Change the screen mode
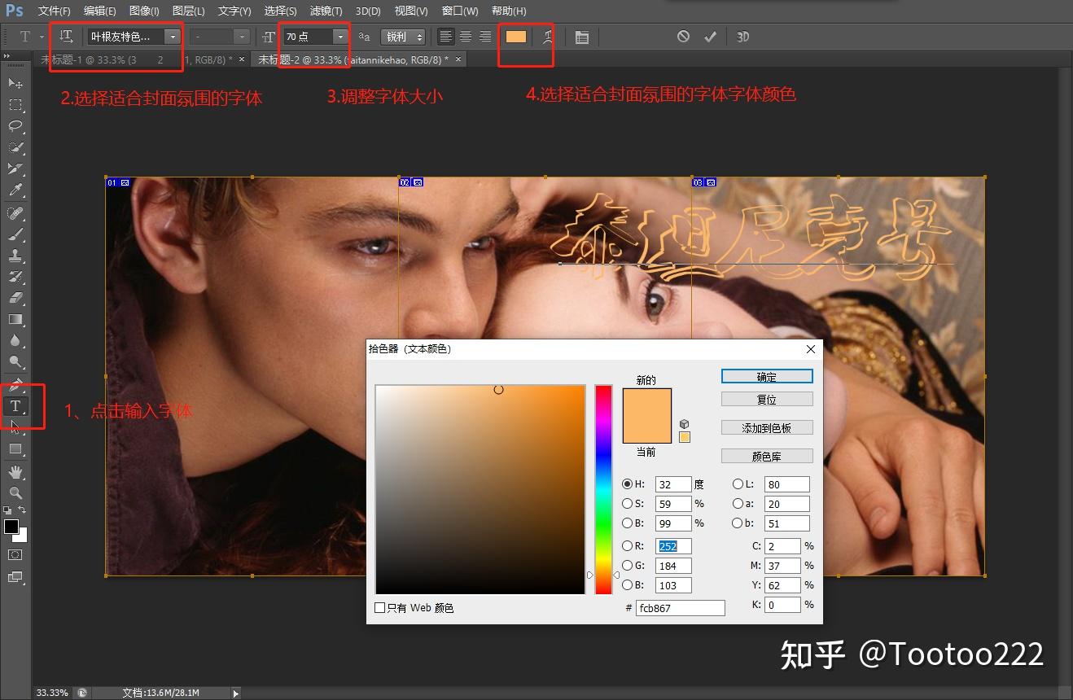Screen dimensions: 1073x700 (15, 577)
